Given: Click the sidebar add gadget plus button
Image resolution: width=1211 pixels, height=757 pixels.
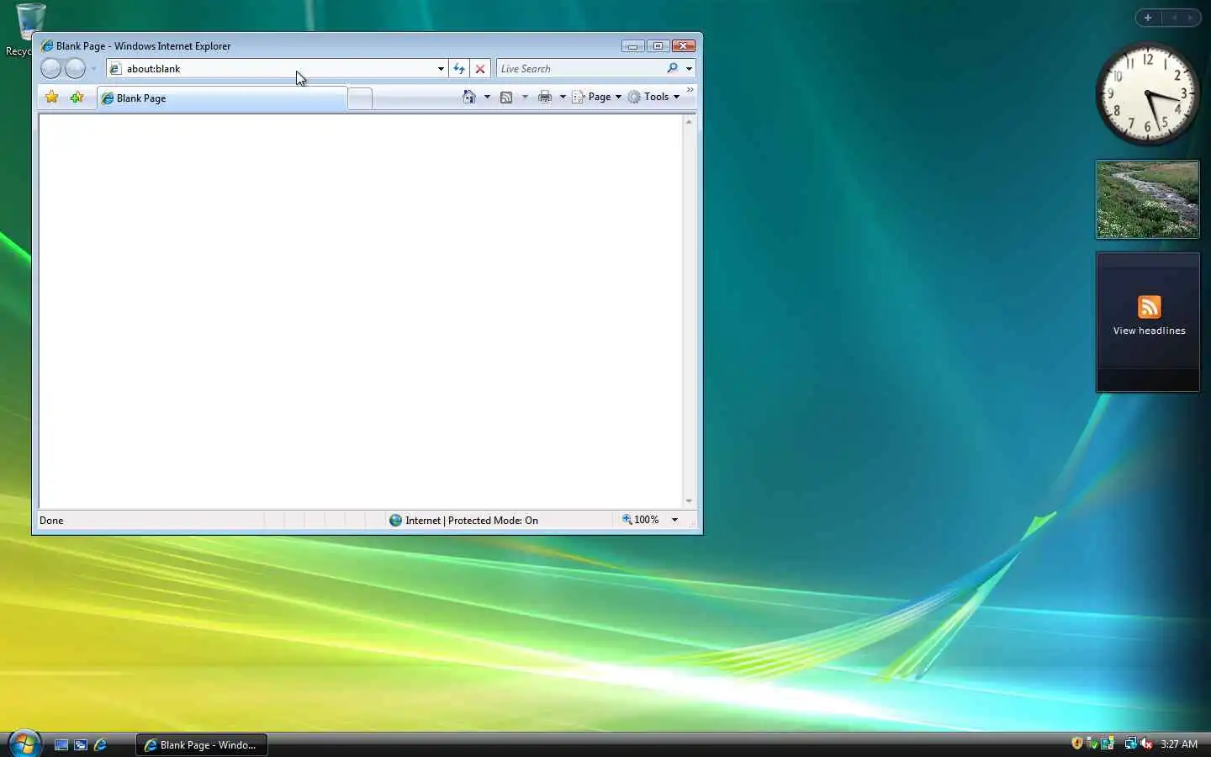Looking at the screenshot, I should coord(1148,18).
